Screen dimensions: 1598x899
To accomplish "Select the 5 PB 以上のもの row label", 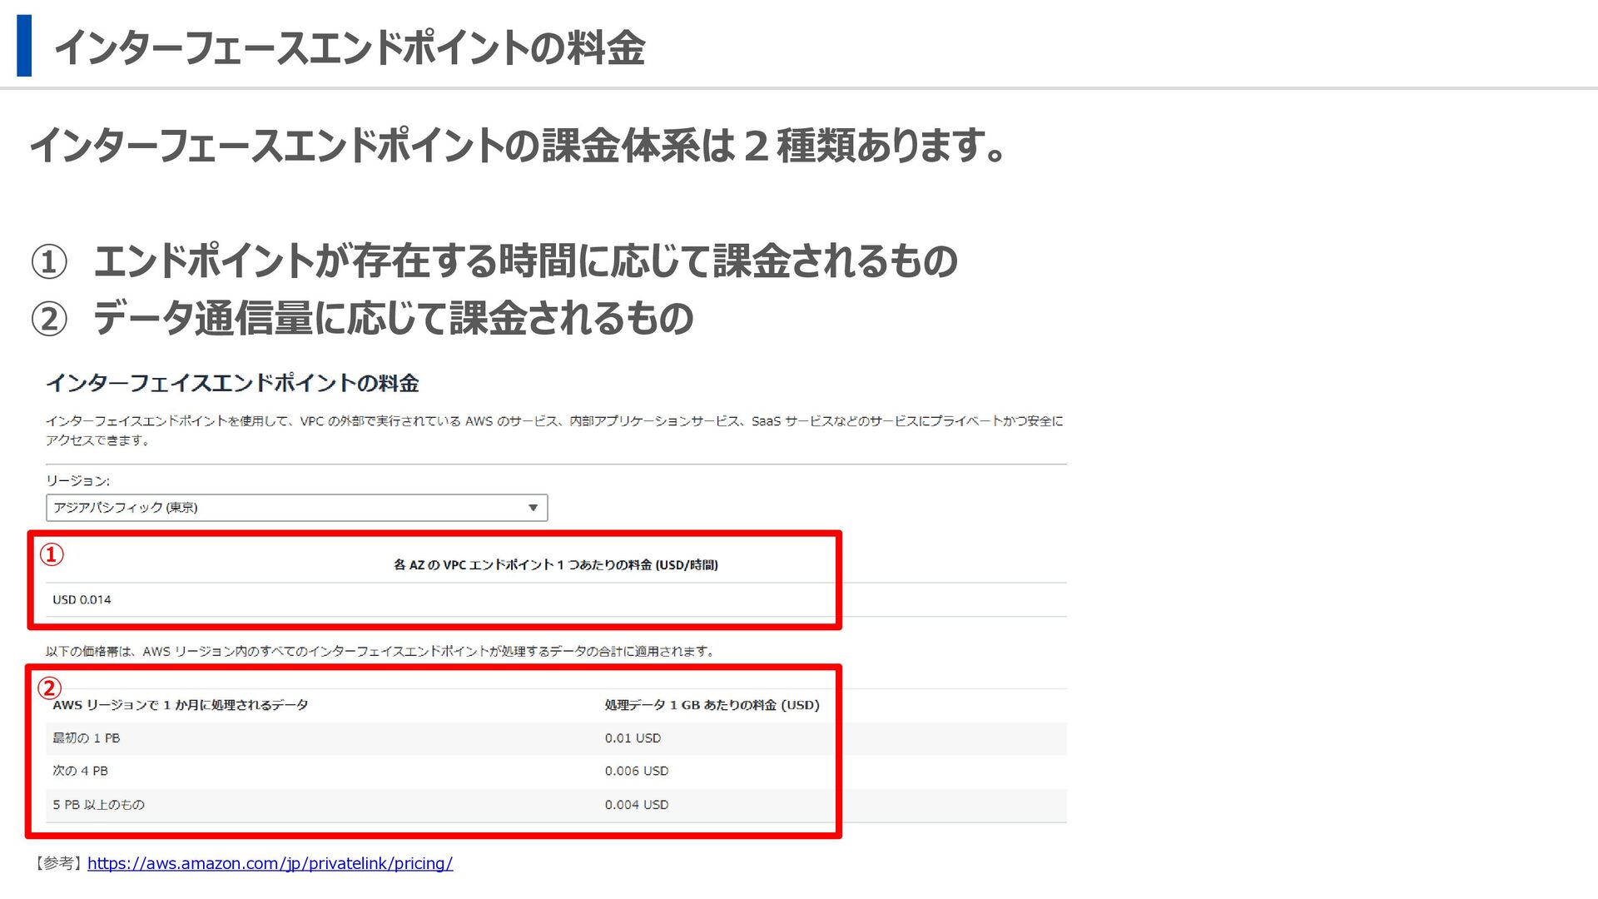I will coord(98,805).
